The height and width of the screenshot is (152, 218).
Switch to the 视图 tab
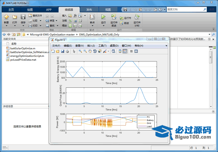[x=108, y=10]
